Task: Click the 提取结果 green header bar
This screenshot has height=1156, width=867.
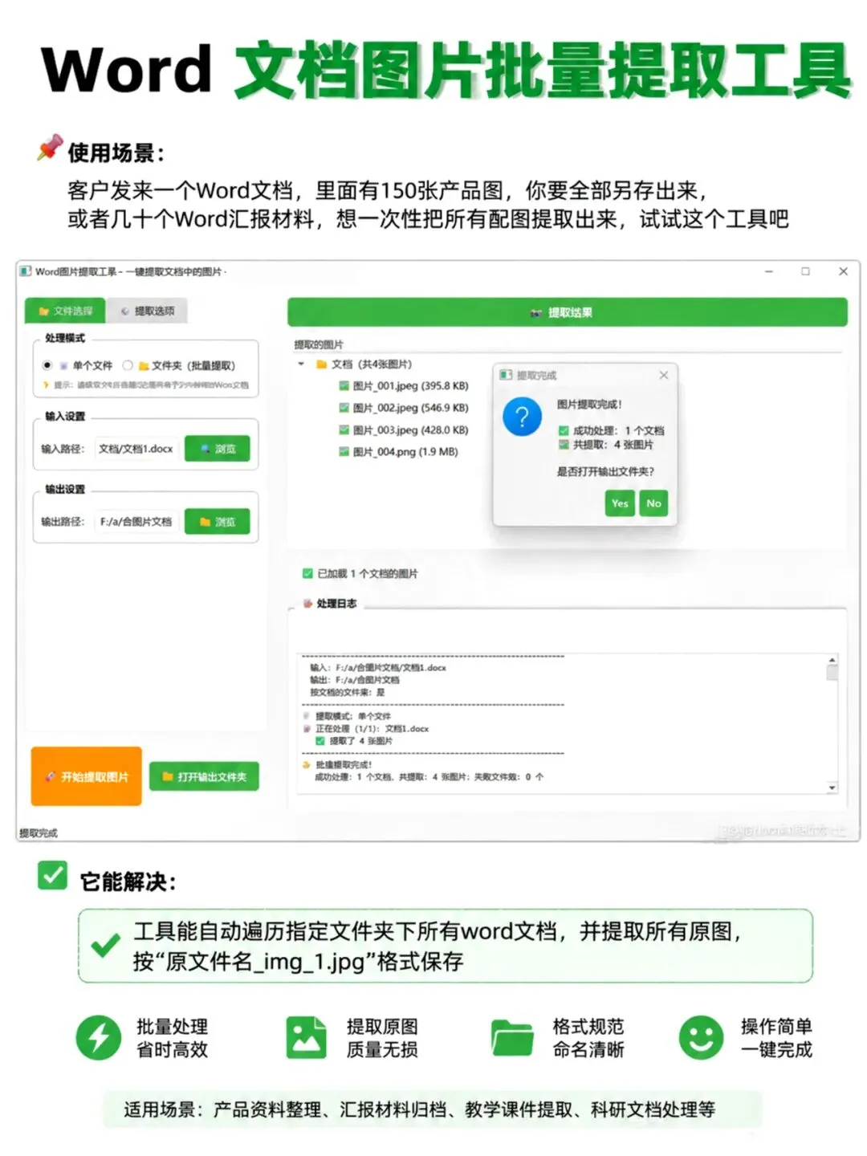Action: coord(568,312)
